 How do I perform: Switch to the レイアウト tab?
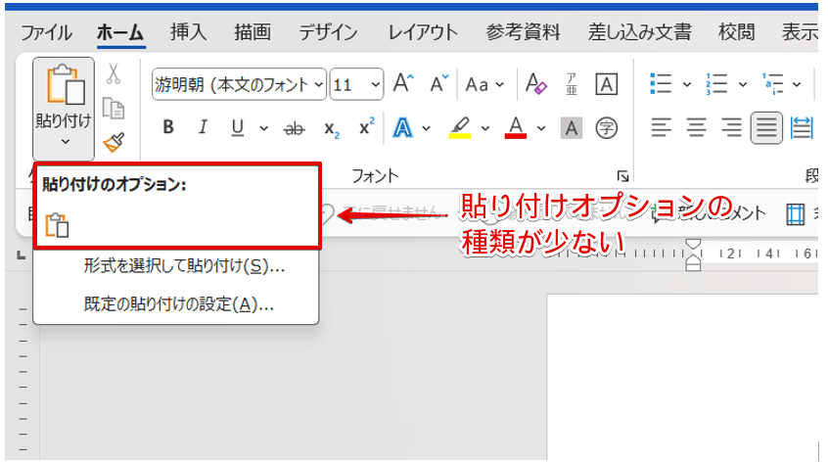click(423, 32)
